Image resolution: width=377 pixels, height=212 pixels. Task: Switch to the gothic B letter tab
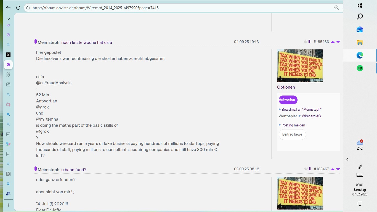tap(8, 75)
